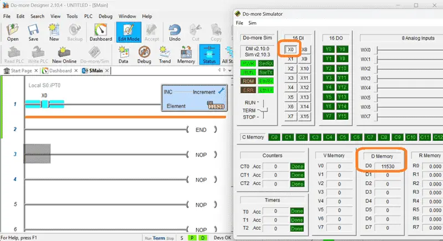This screenshot has height=241, width=443.
Task: Click the Open toolbar icon
Action: 13,33
